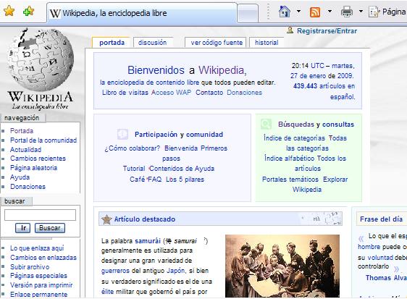This screenshot has width=407, height=299.
Task: Click the Print toolbar icon
Action: [x=346, y=12]
